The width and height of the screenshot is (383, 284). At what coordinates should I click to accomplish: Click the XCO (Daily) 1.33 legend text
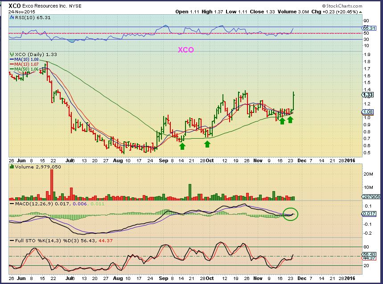pyautogui.click(x=36, y=54)
